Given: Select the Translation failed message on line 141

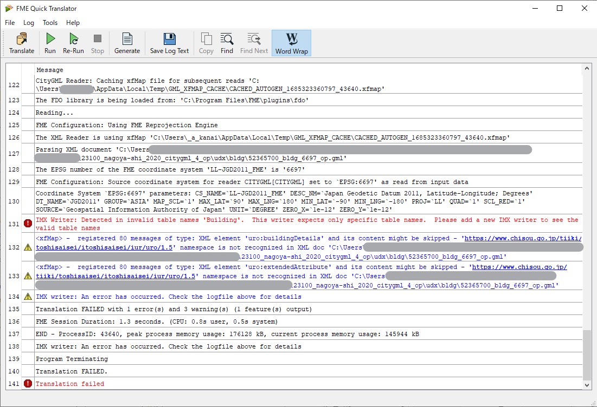Looking at the screenshot, I should 69,383.
